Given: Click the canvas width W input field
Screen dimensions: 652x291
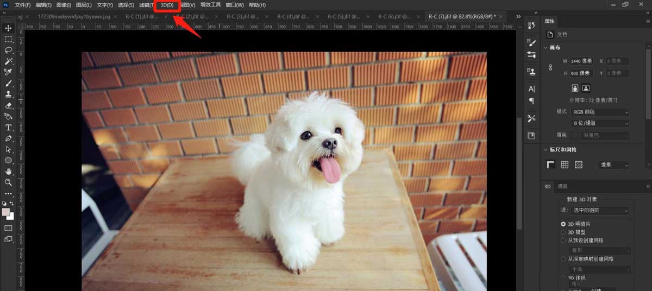Looking at the screenshot, I should (x=581, y=61).
